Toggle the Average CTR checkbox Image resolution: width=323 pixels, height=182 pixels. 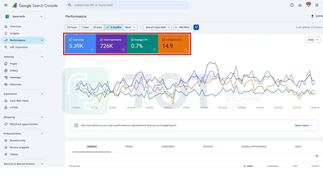coord(132,39)
